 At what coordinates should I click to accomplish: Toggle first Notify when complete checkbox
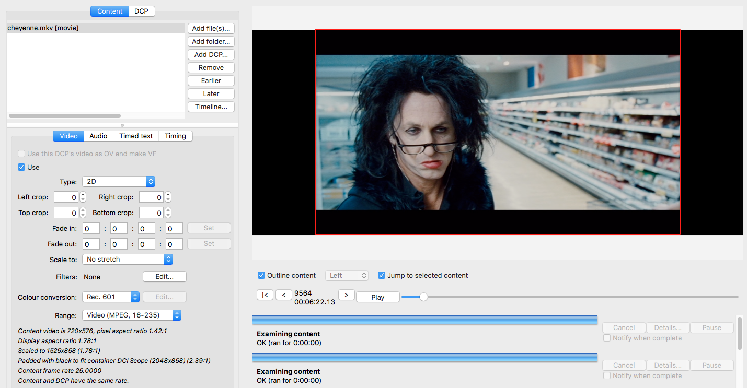[607, 338]
